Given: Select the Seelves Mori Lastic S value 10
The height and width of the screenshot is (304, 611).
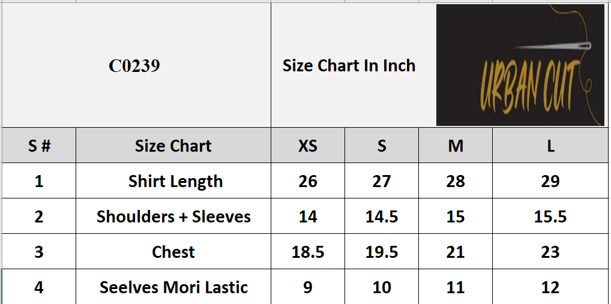Looking at the screenshot, I should coord(382,287).
